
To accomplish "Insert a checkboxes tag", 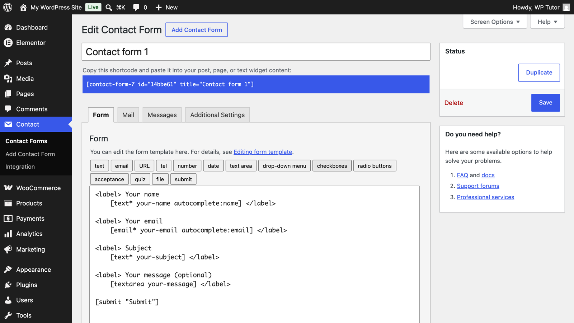I will tap(332, 166).
